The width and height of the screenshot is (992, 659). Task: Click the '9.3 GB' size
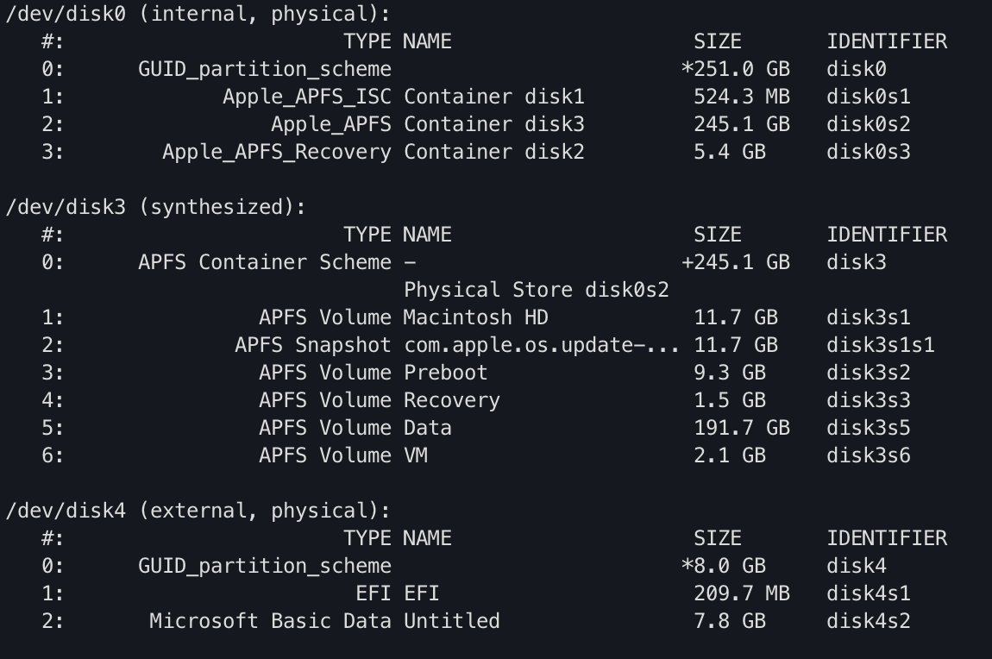730,373
